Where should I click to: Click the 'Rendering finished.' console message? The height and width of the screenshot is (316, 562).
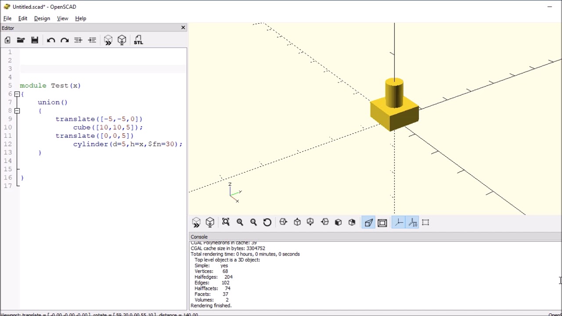(x=211, y=305)
